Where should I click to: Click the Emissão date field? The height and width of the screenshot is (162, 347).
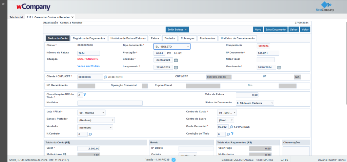point(163,60)
